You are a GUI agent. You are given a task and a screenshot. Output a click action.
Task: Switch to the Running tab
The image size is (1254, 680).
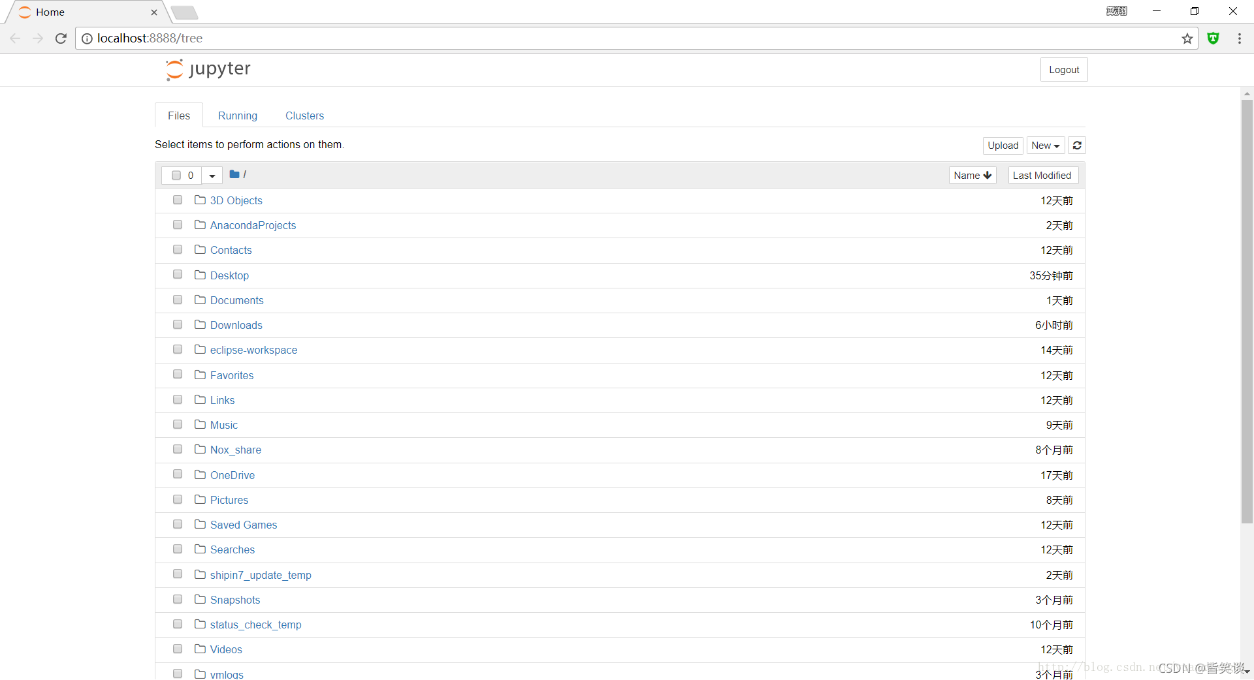pos(238,116)
